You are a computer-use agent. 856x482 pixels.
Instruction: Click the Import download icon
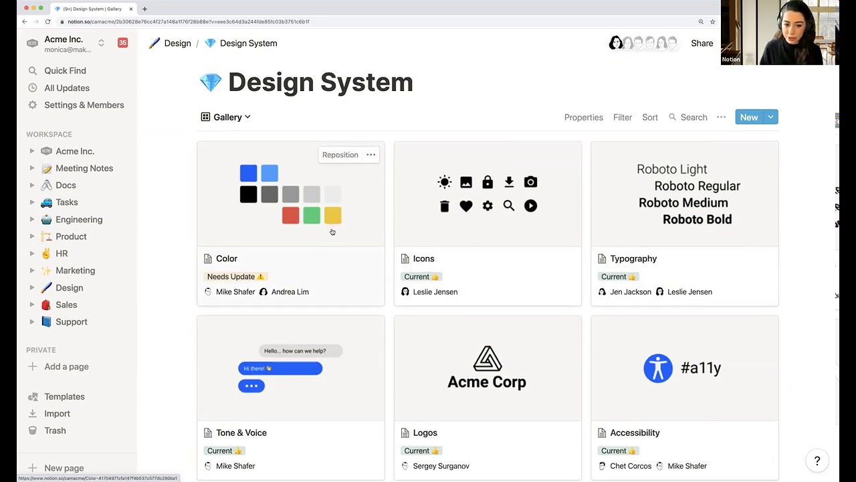point(32,414)
